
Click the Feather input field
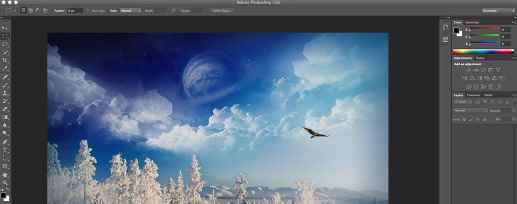tap(75, 11)
